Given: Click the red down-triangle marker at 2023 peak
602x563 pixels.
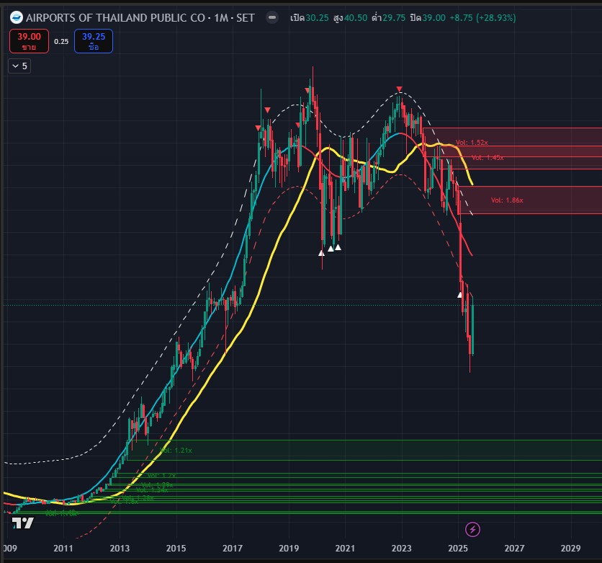Looking at the screenshot, I should tap(399, 89).
